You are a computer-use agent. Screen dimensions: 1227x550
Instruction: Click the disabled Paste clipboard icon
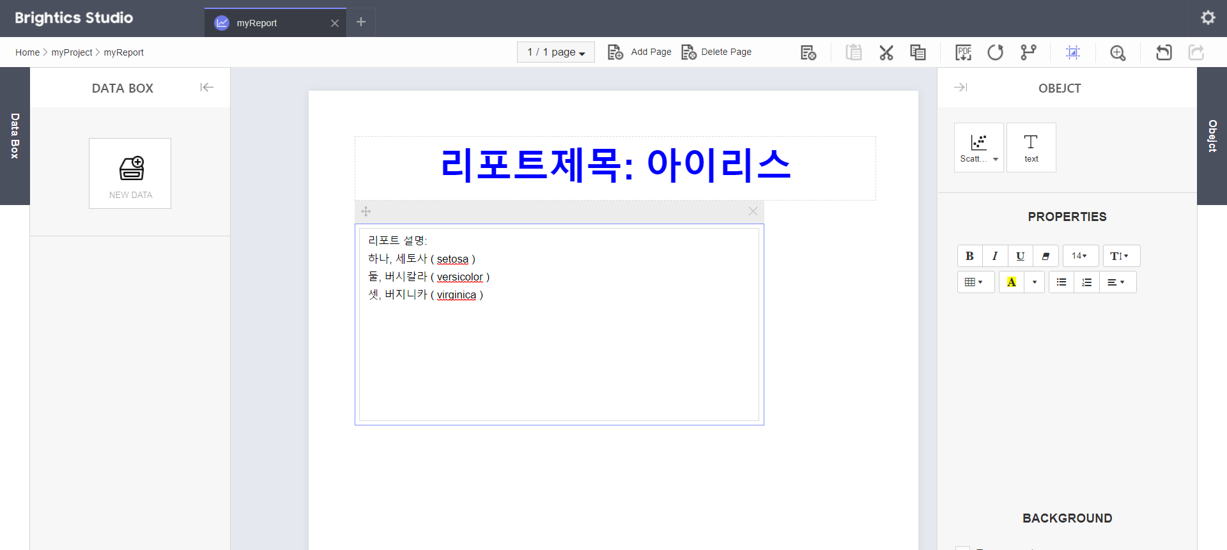click(x=854, y=52)
